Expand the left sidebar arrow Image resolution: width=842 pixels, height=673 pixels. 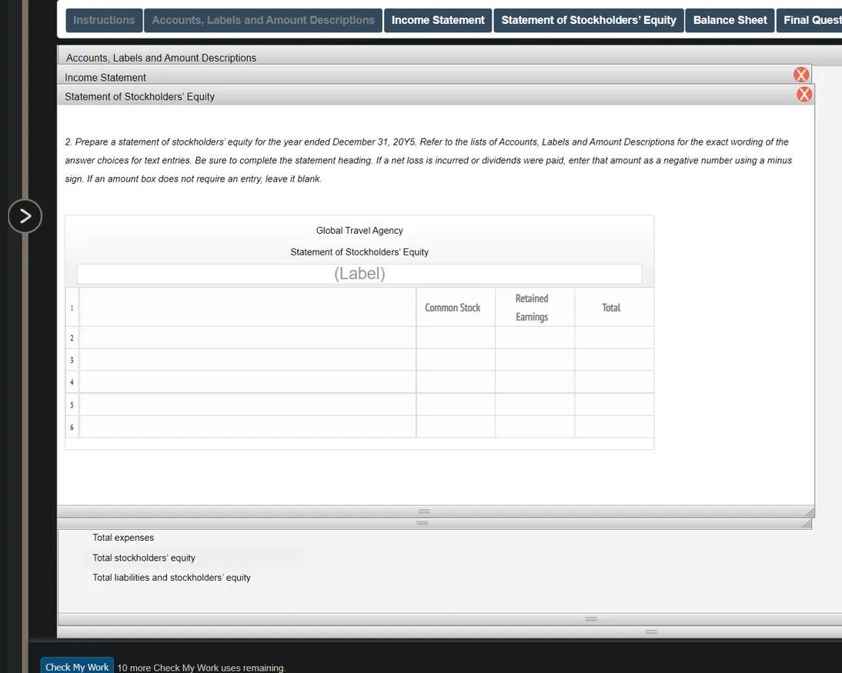24,216
